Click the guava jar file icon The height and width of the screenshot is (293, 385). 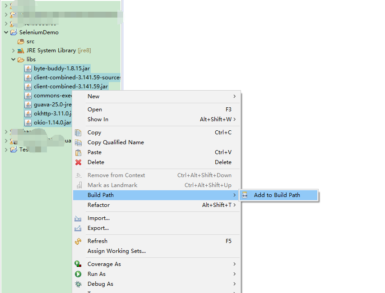(28, 105)
